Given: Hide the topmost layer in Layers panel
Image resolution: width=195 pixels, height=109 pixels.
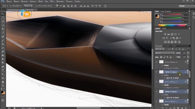Looking at the screenshot, I should [x=156, y=62].
